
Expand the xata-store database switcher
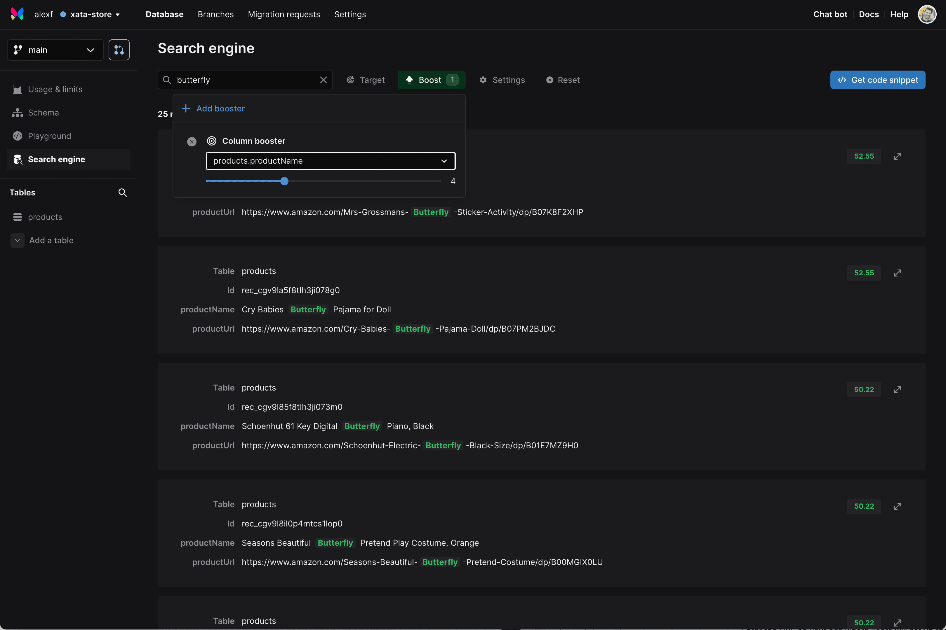(95, 15)
